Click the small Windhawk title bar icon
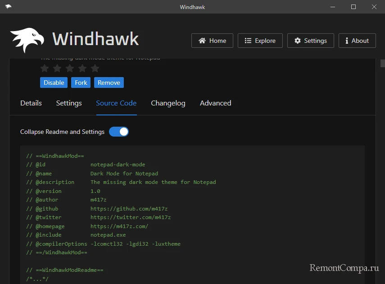The image size is (385, 284). (9, 7)
